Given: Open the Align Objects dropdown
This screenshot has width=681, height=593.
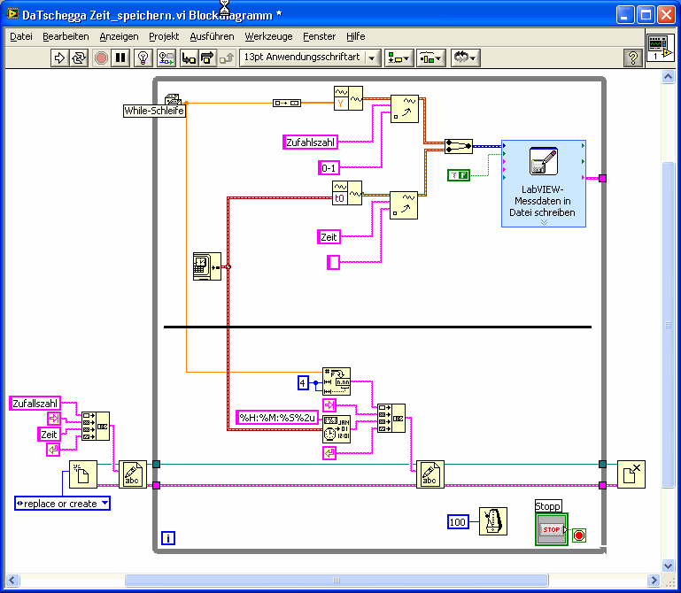Looking at the screenshot, I should click(x=399, y=58).
